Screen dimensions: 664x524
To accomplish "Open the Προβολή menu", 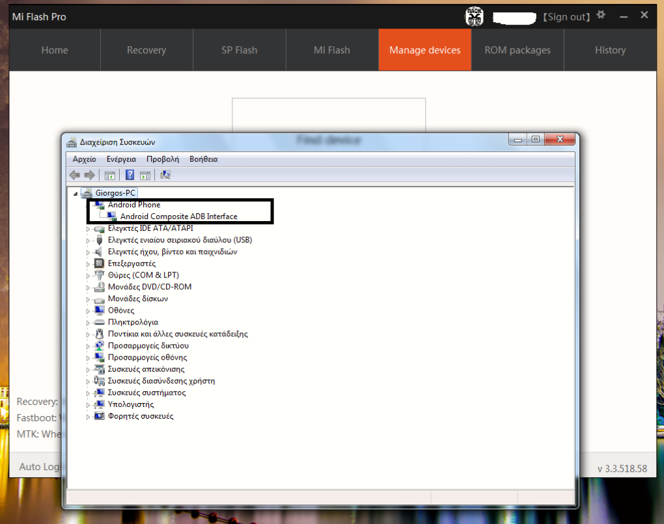I will tap(162, 159).
